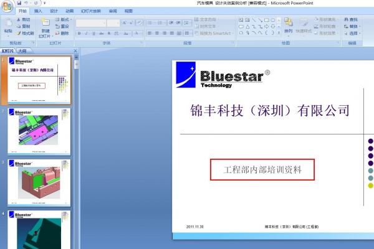This screenshot has width=374, height=249.
Task: Switch to the 插入 ribbon tab
Action: click(38, 11)
